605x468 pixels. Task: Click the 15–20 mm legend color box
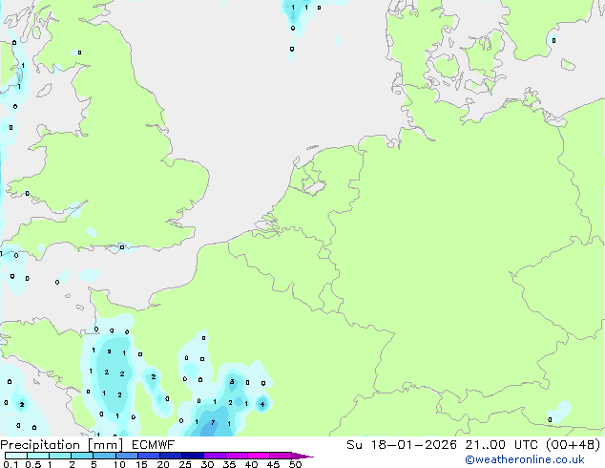pos(149,456)
